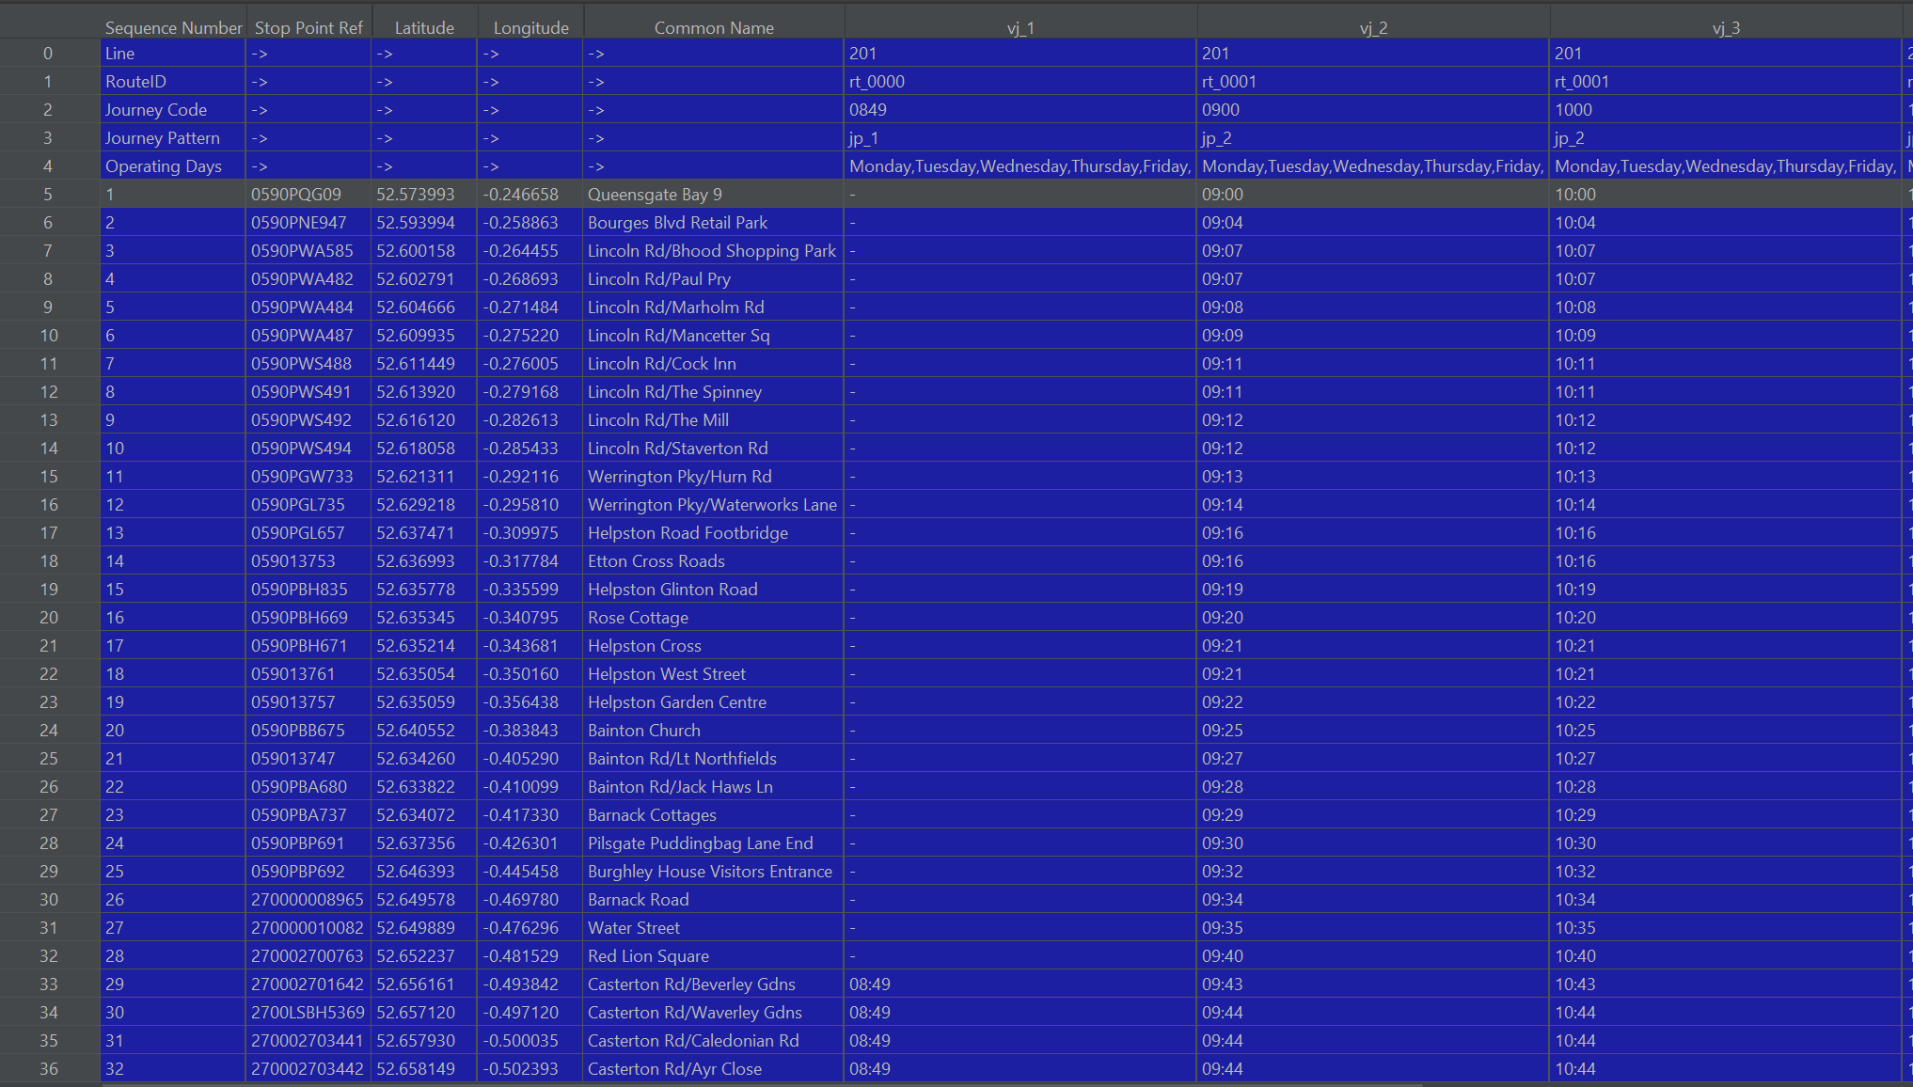Select the Barnack Road cell
Screen dimensions: 1913x1087
pyautogui.click(x=714, y=900)
